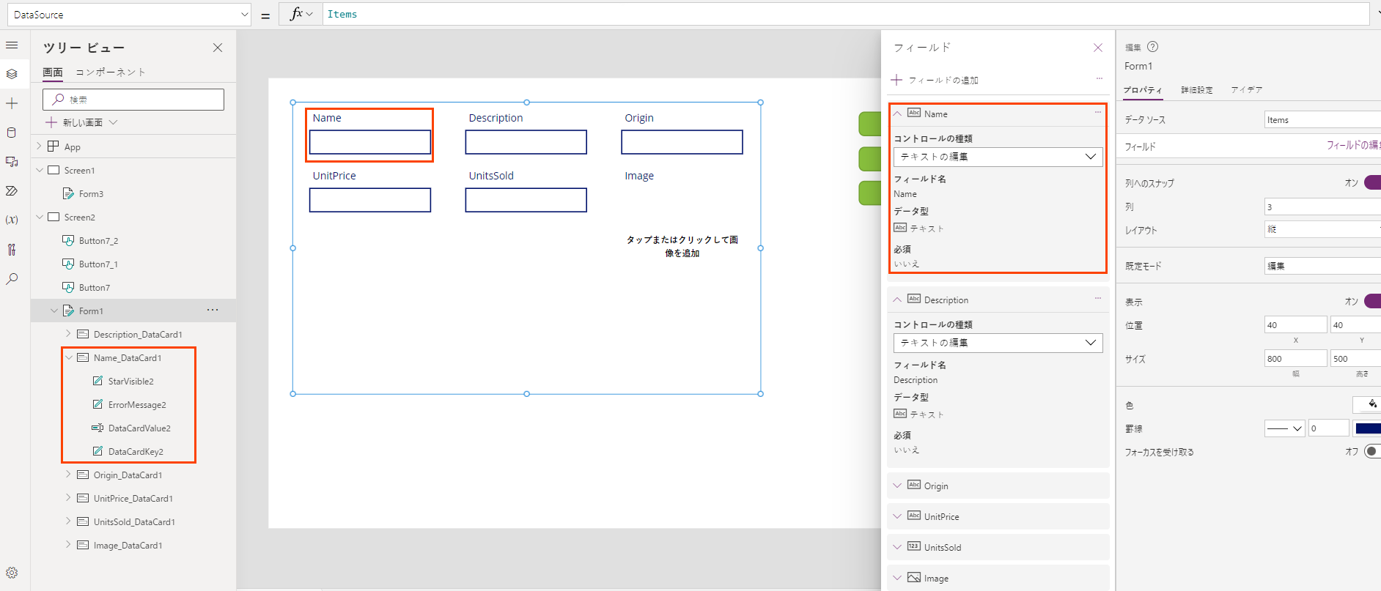Open Settings gear at bottom left

coord(12,573)
